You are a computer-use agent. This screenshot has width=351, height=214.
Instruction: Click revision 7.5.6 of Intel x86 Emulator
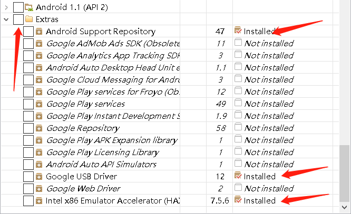tap(220, 201)
